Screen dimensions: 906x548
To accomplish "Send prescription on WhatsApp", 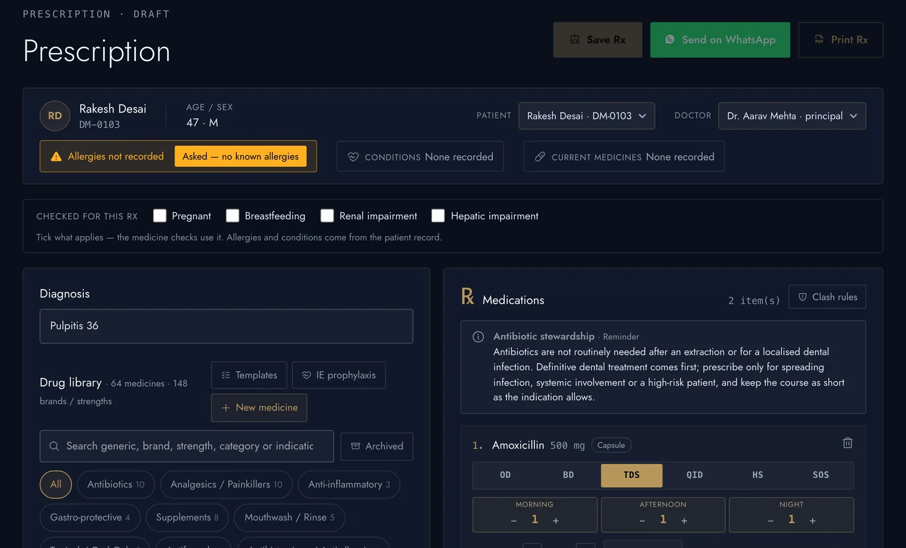I will tap(720, 40).
